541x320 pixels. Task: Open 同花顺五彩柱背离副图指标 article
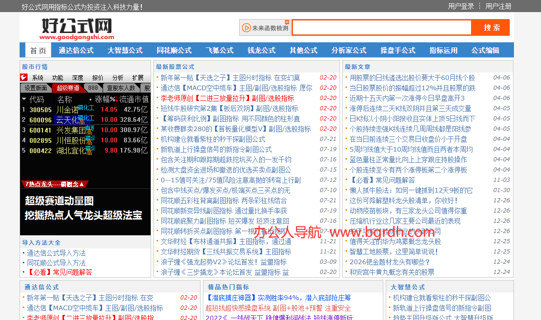[223, 200]
